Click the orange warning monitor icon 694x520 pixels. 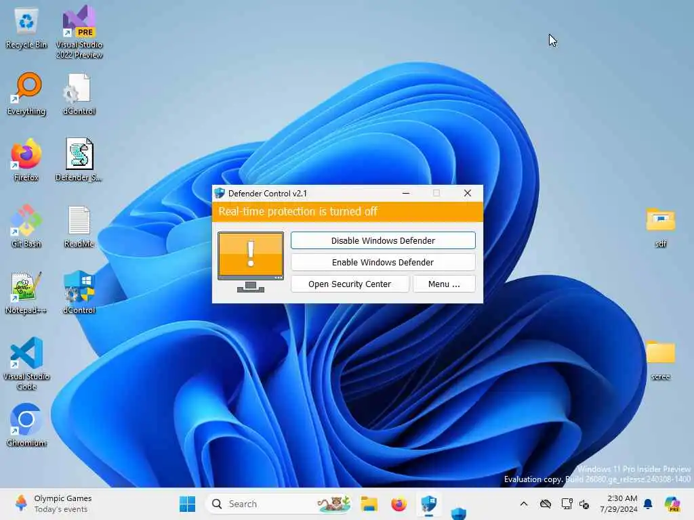[x=251, y=262]
